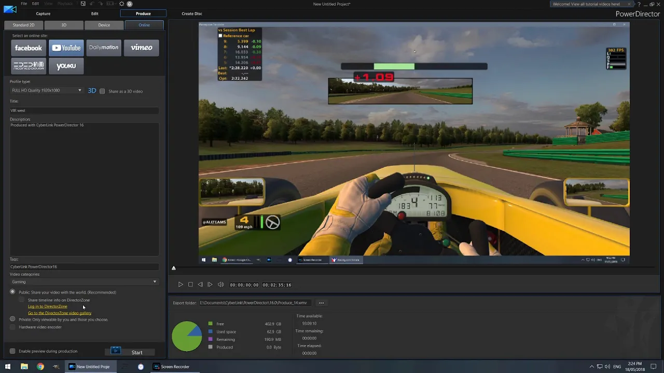Click Welcome tutorial videos message
Image resolution: width=664 pixels, height=373 pixels.
coord(586,4)
